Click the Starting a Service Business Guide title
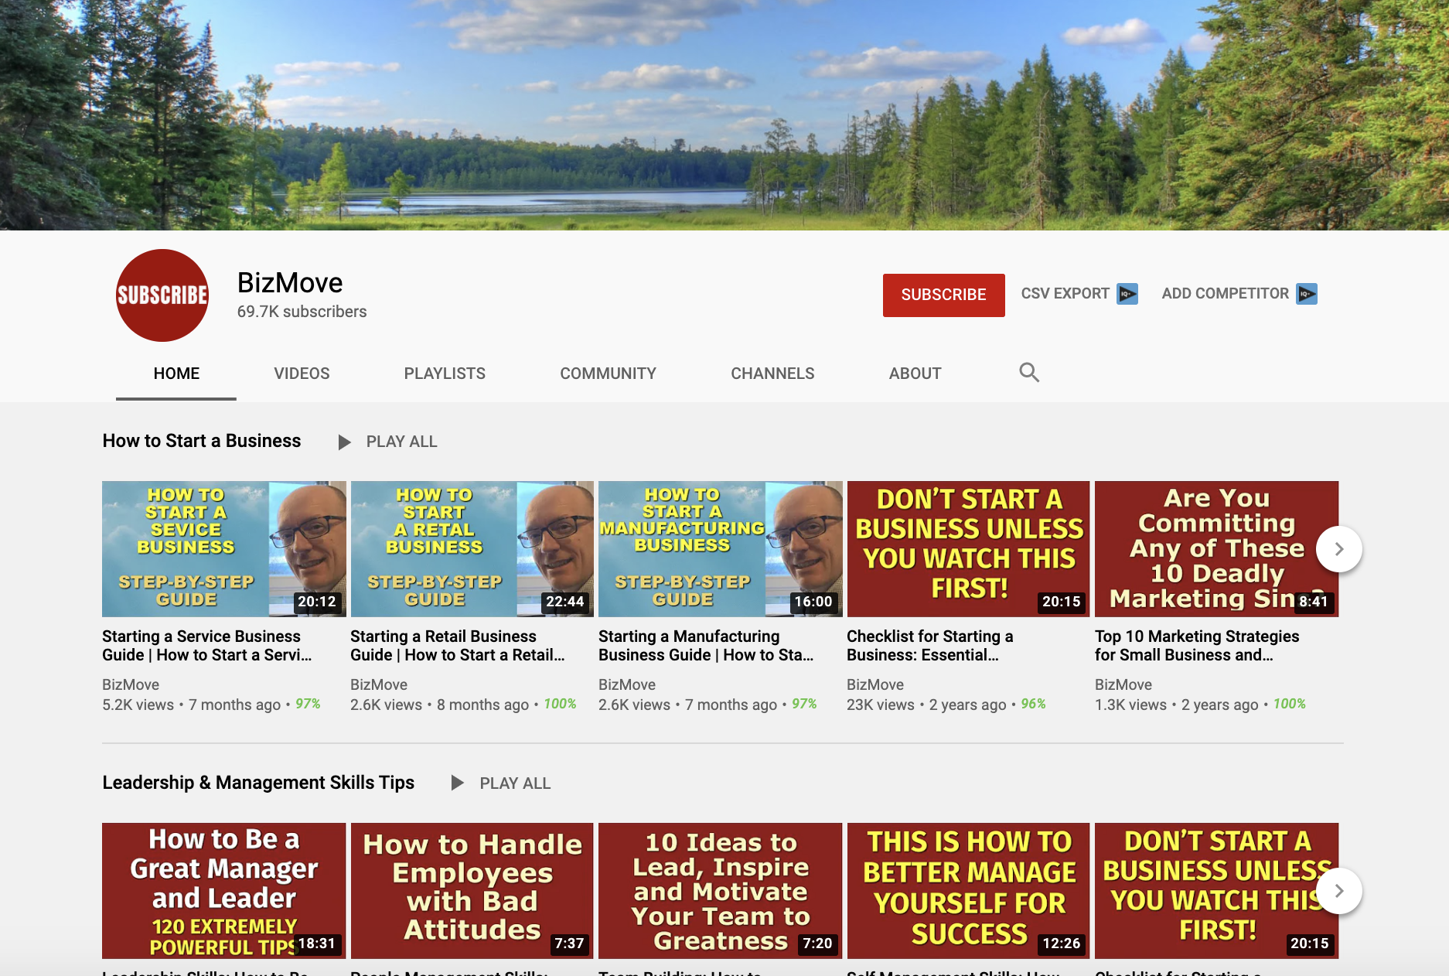 click(x=207, y=646)
